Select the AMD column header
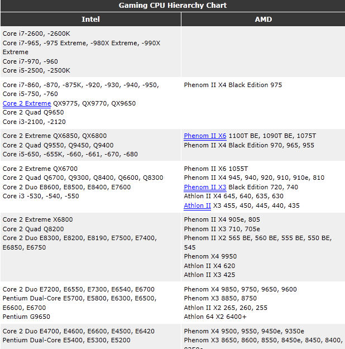The image size is (345, 349). point(263,20)
